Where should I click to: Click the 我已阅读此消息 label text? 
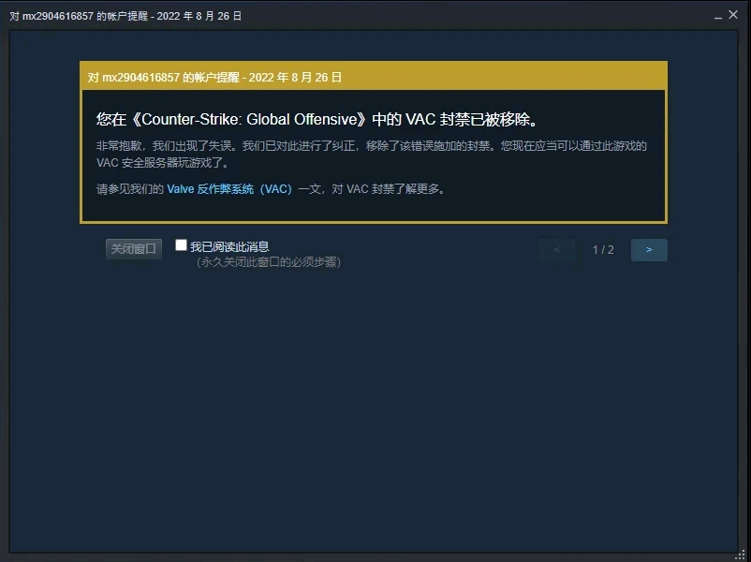pos(229,246)
